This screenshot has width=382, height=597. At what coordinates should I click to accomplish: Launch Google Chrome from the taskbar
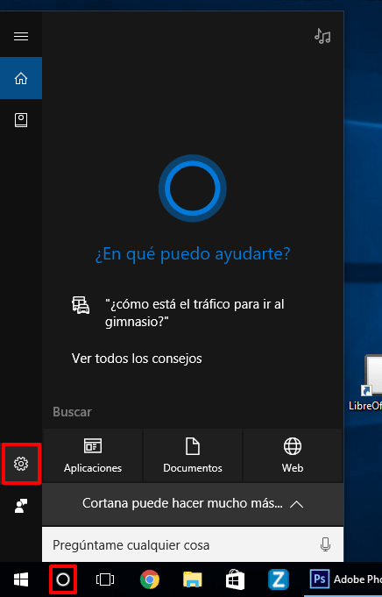(x=150, y=579)
